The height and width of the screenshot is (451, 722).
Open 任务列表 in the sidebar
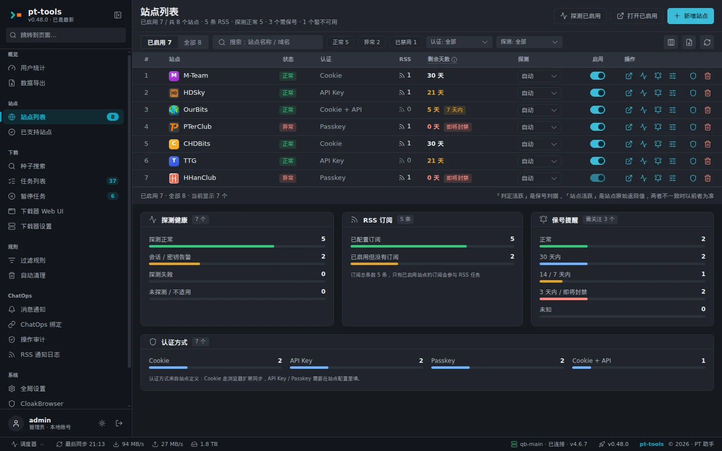click(63, 181)
